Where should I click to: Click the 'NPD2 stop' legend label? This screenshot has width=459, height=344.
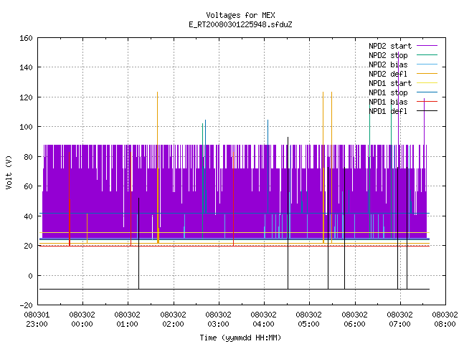pos(388,55)
